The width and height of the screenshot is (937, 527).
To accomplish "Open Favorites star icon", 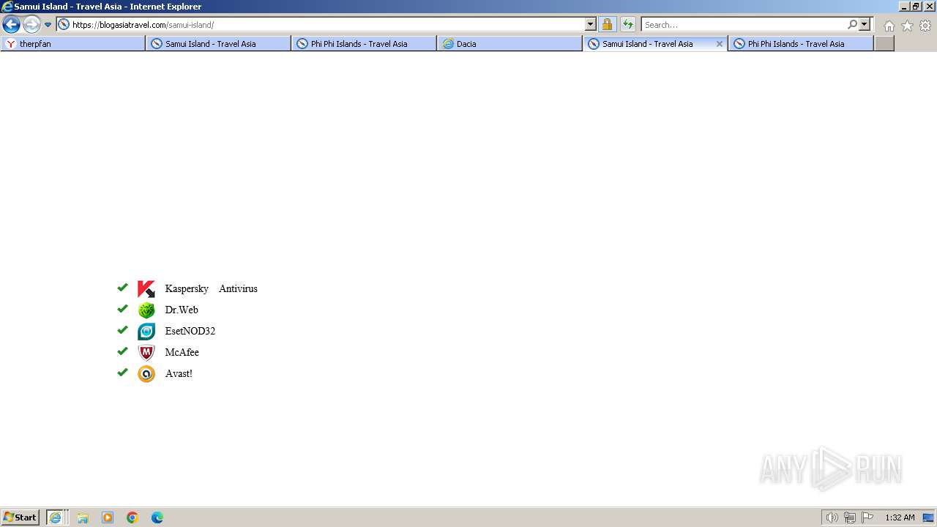I will point(907,26).
